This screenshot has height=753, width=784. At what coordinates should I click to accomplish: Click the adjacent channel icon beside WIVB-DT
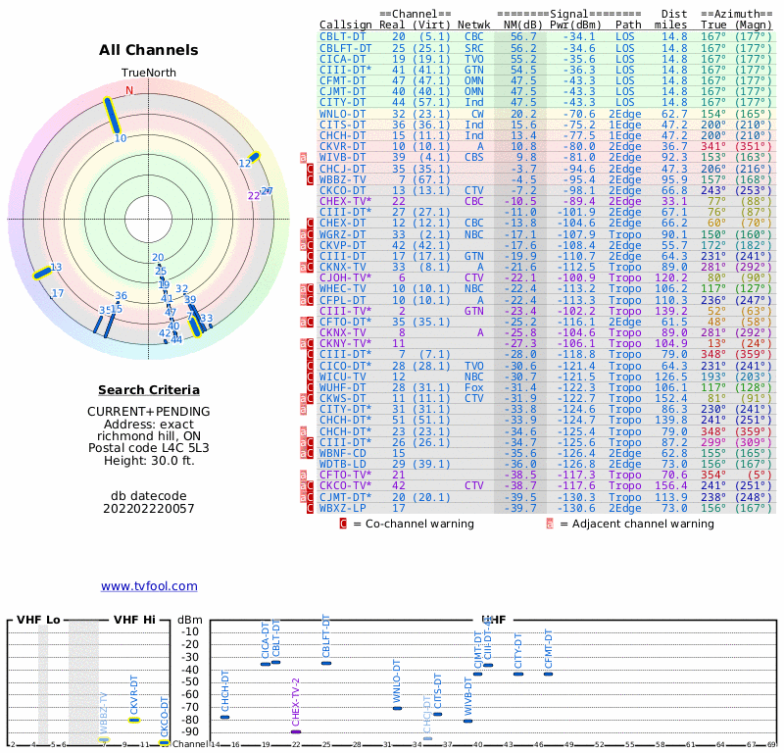click(303, 157)
